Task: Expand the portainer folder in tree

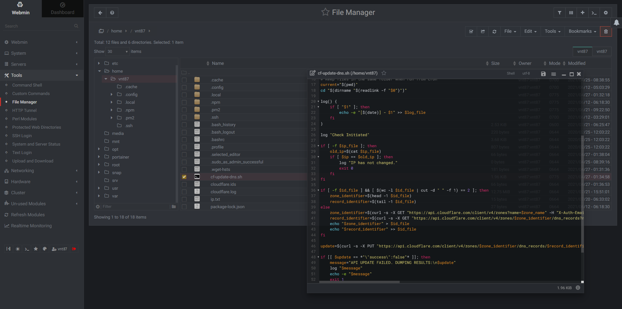Action: [99, 157]
